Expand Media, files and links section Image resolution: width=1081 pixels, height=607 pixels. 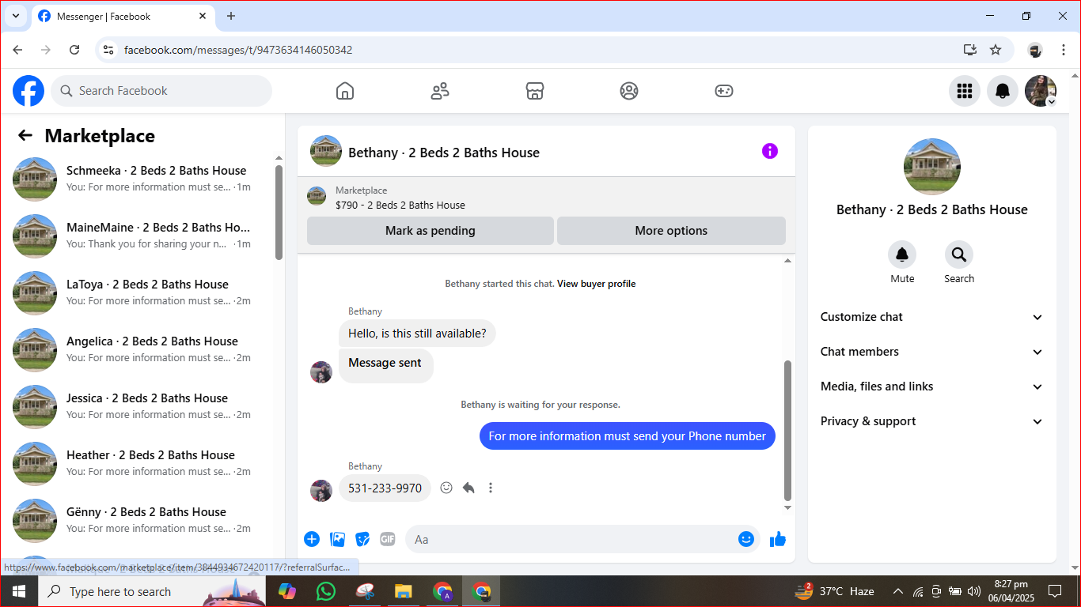(932, 386)
